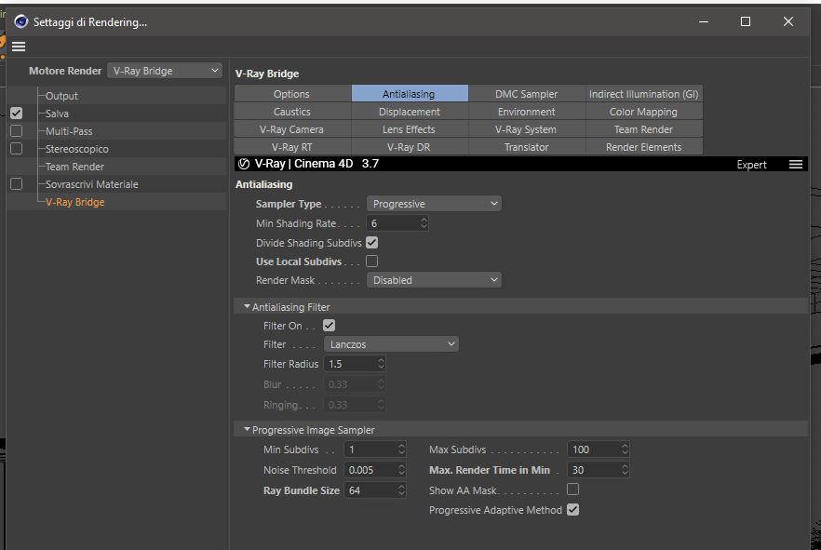Toggle the Salva checkbox
821x550 pixels.
coord(16,113)
